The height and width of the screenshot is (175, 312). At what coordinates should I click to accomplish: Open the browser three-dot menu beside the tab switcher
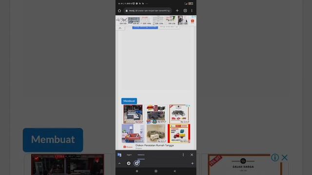192,11
